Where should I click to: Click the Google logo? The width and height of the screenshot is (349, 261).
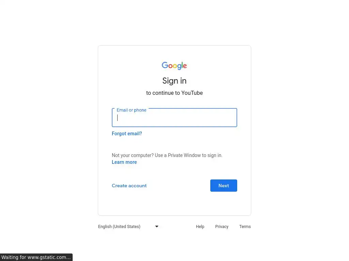point(174,66)
